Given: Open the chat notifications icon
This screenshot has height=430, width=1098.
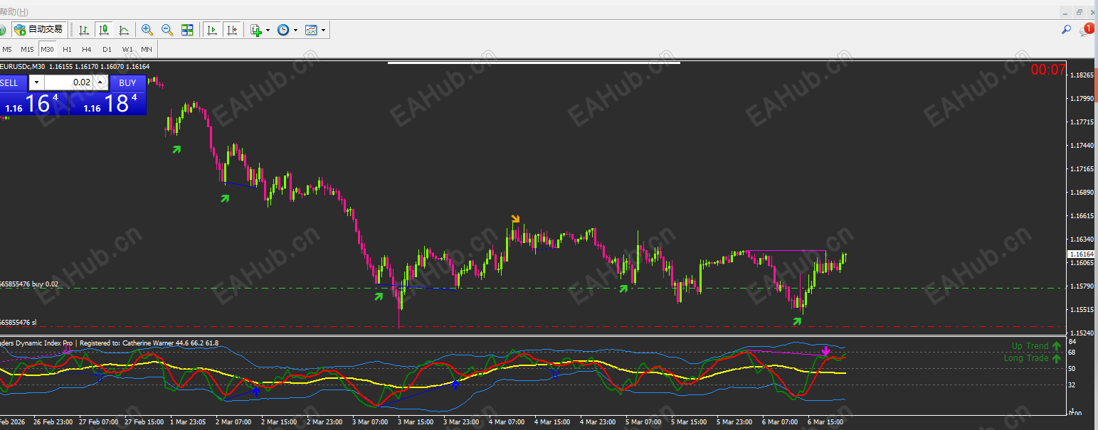Looking at the screenshot, I should (1087, 30).
